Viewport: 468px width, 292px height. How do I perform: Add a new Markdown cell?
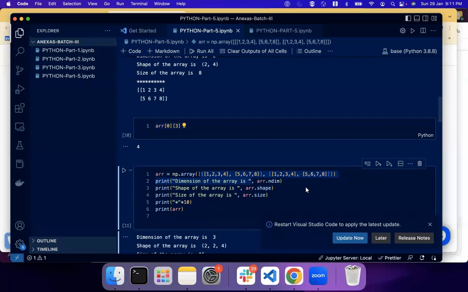(163, 51)
